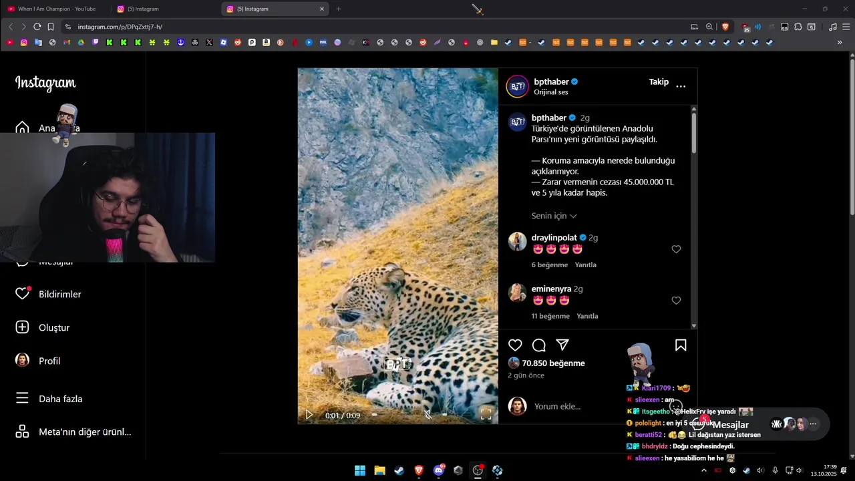Go back in the browser
Image resolution: width=855 pixels, height=481 pixels.
(x=11, y=27)
